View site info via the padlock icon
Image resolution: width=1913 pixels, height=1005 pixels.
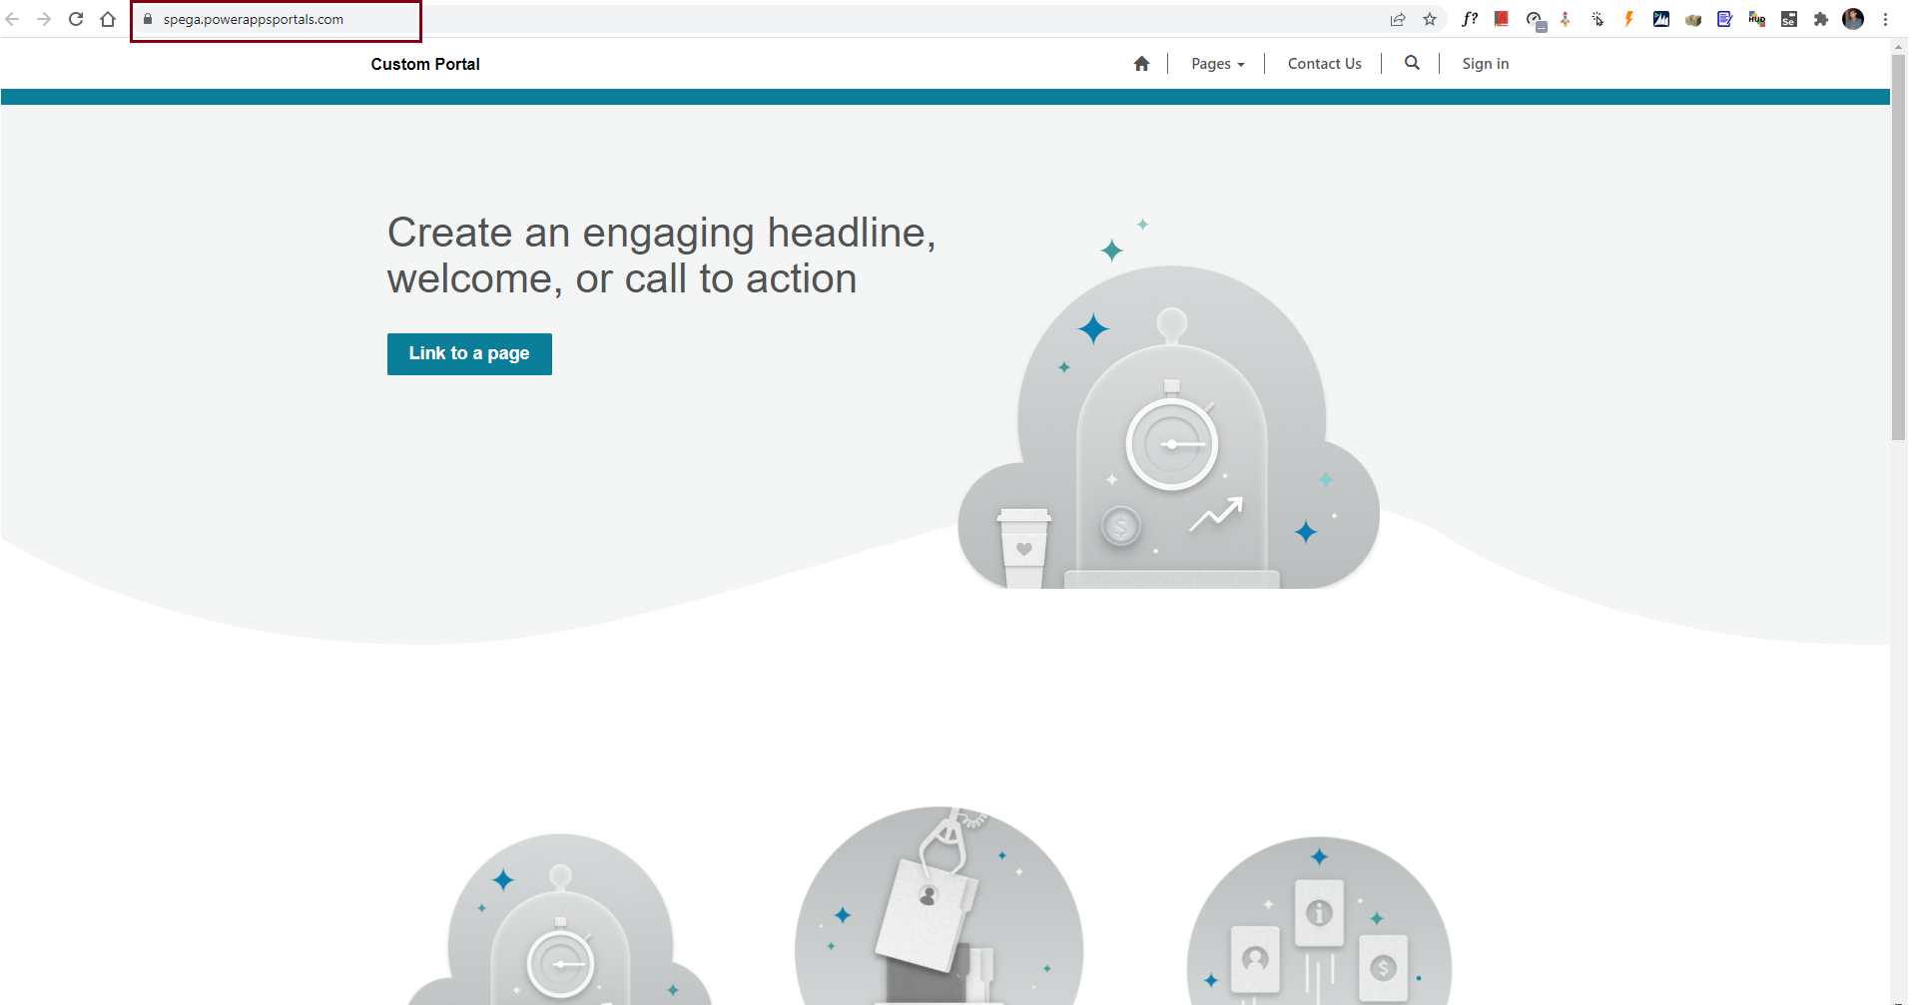pyautogui.click(x=148, y=19)
